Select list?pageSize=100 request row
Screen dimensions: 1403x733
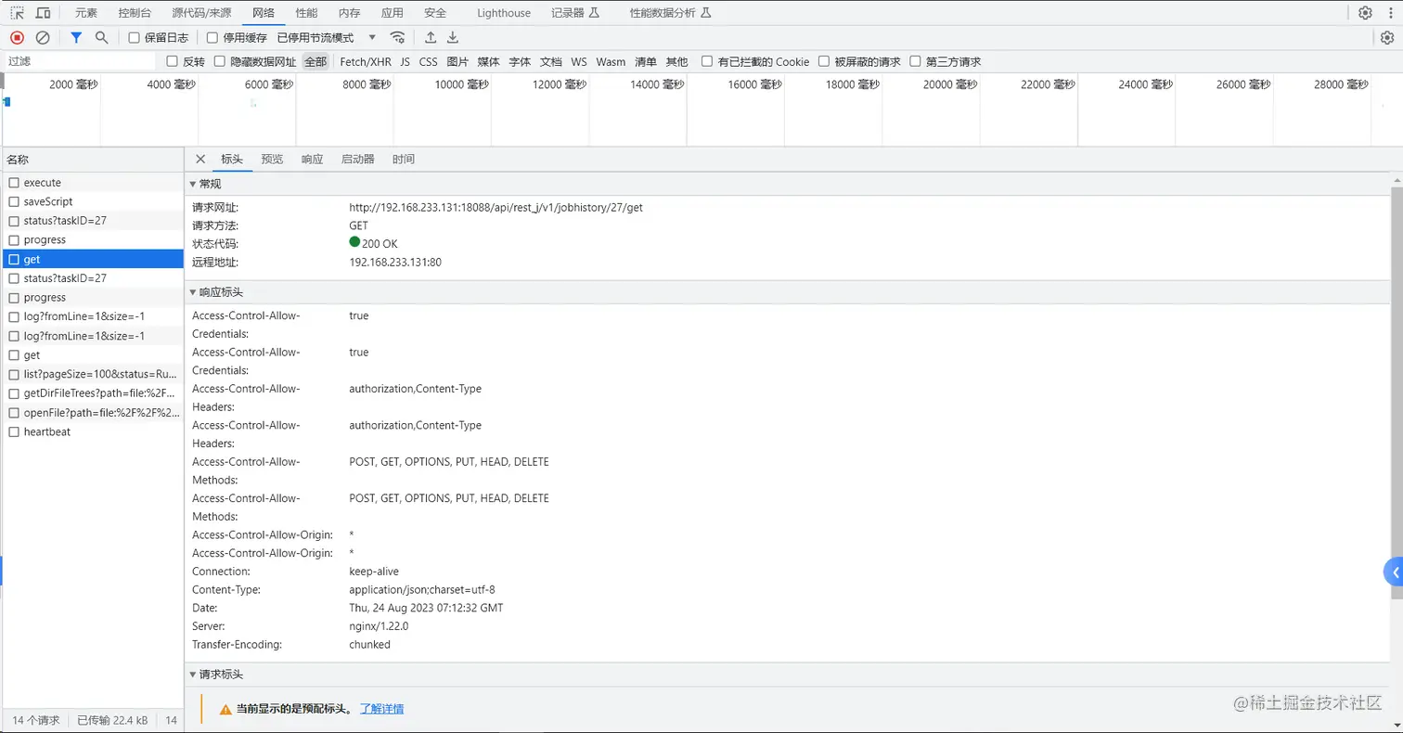pyautogui.click(x=92, y=374)
